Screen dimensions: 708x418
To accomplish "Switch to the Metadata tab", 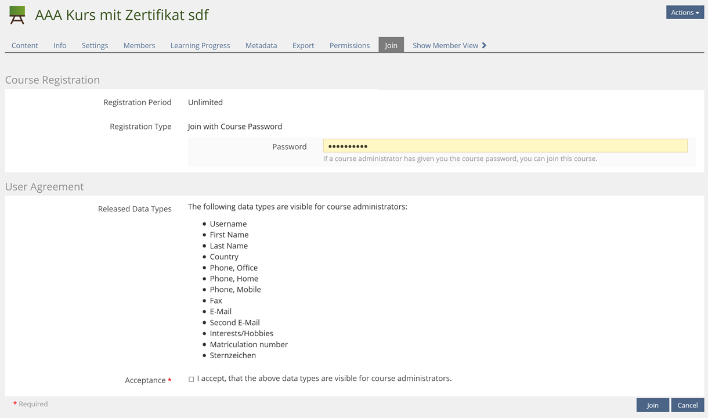I will point(261,45).
